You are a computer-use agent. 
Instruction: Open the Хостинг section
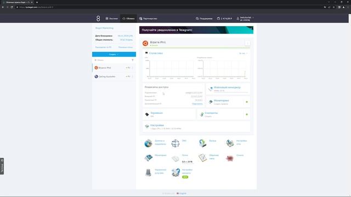click(x=111, y=19)
